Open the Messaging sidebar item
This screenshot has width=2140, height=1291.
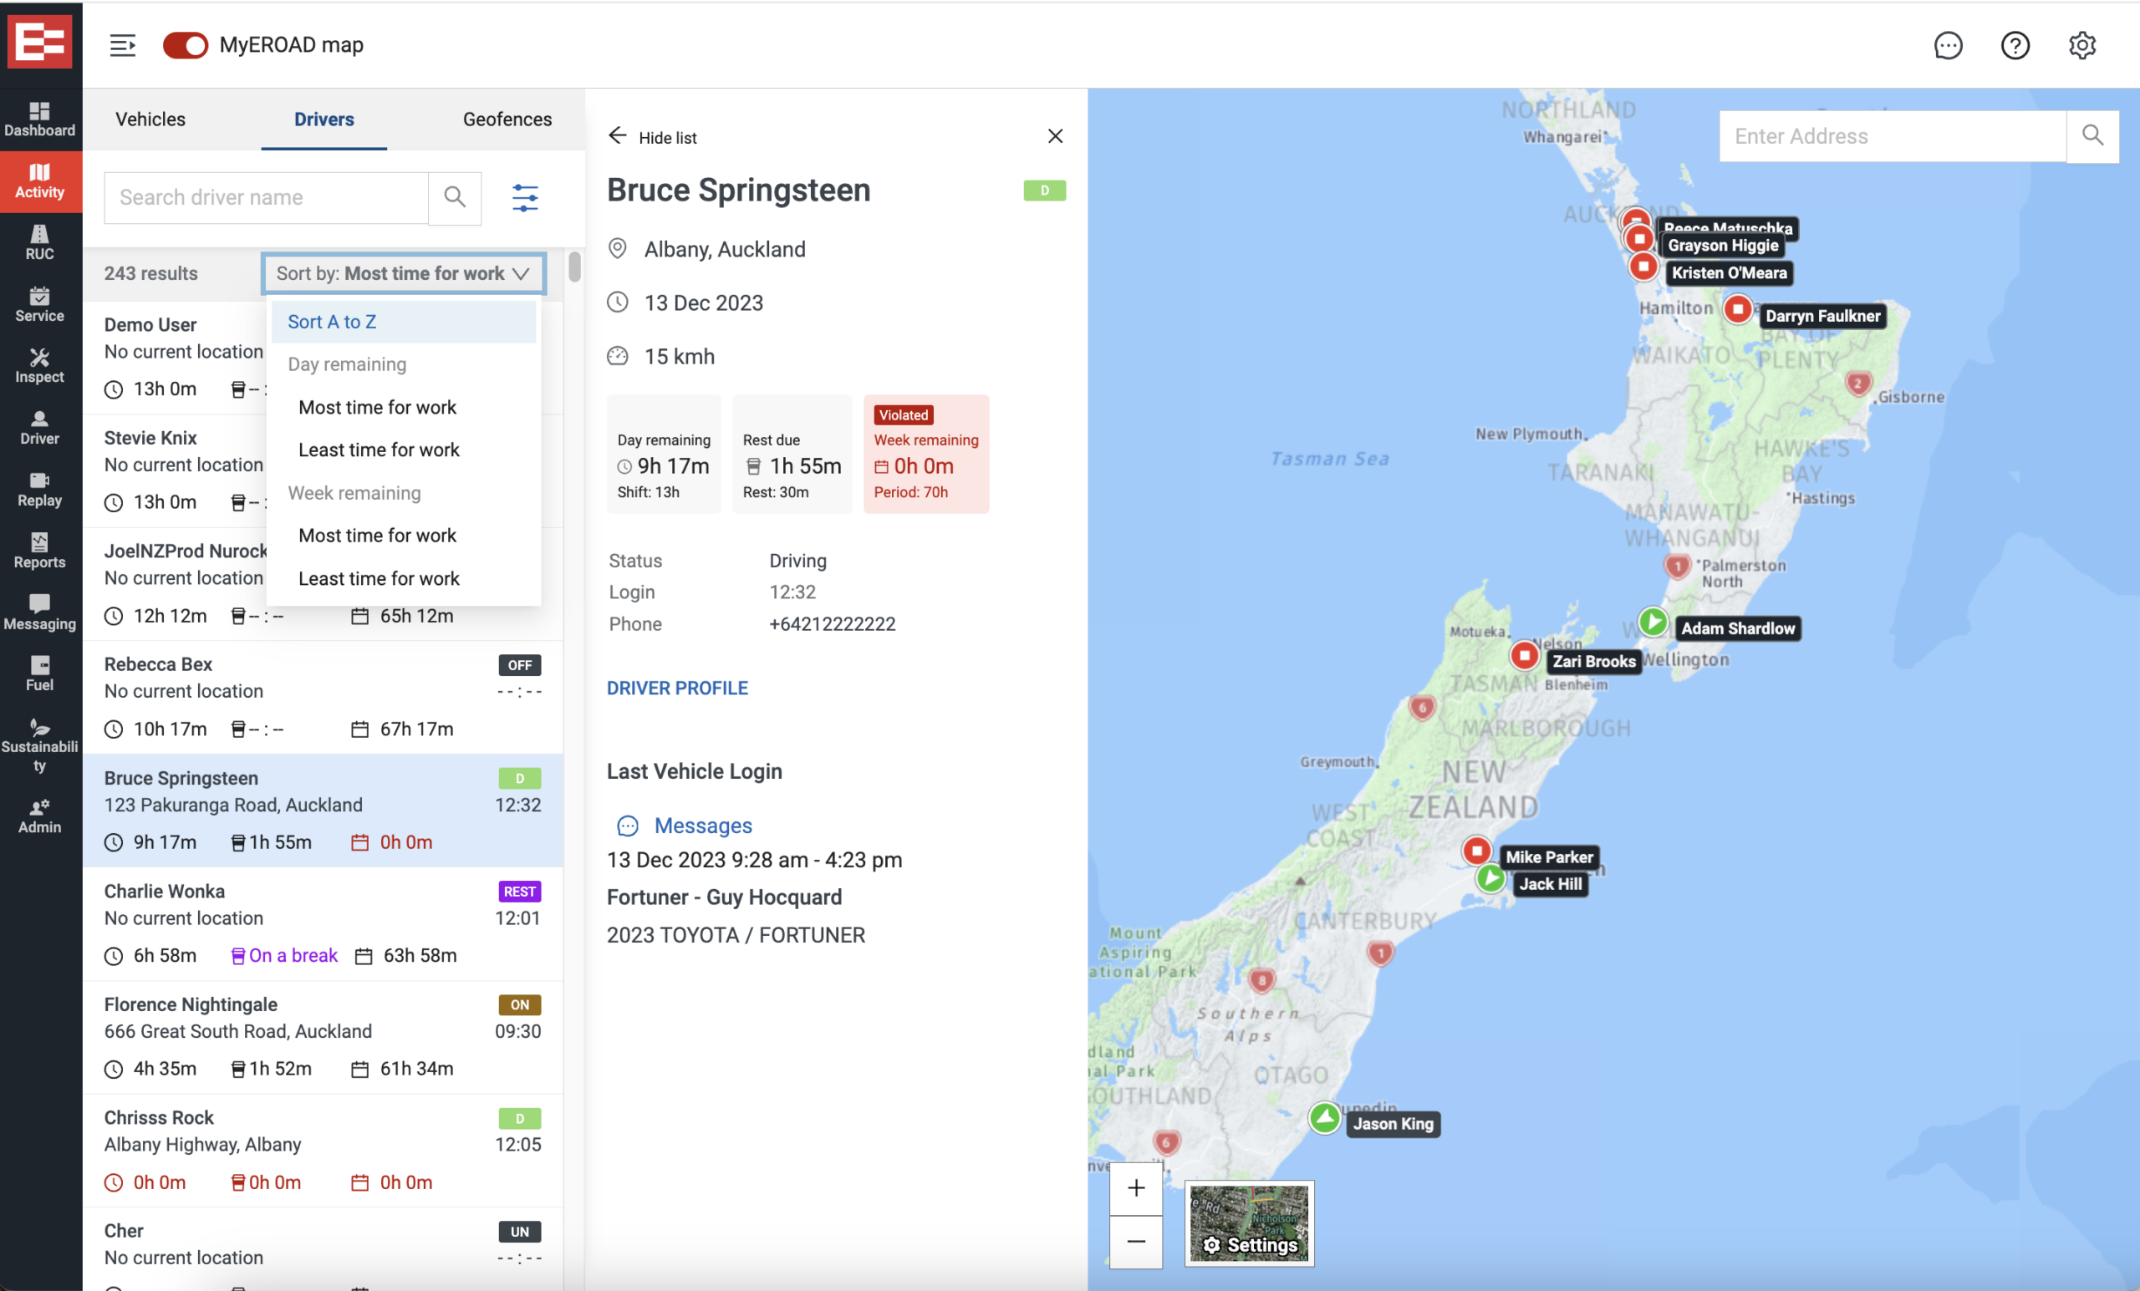40,613
